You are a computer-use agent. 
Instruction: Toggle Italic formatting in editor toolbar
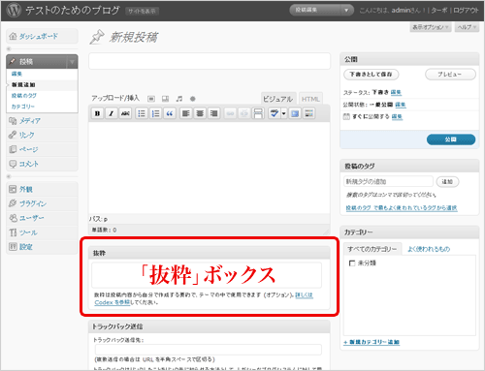click(112, 113)
